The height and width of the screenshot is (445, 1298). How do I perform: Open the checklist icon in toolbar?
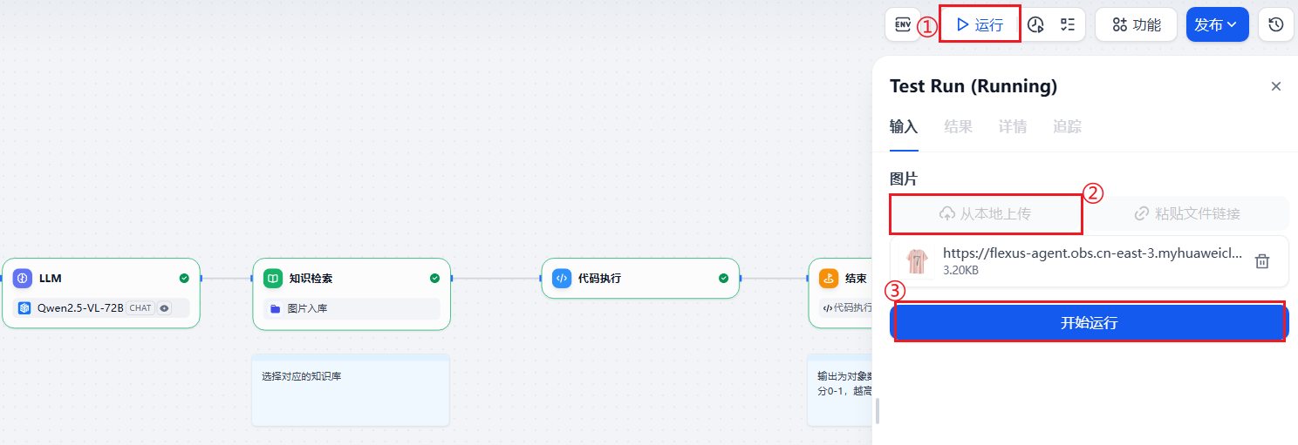pyautogui.click(x=1067, y=24)
